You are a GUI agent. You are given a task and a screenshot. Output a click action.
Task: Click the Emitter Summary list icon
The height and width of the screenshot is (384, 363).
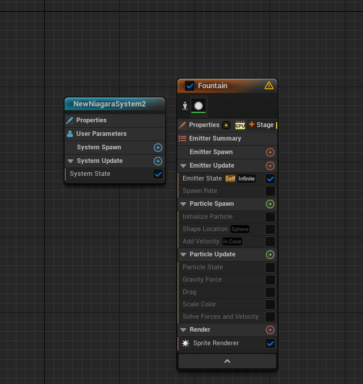(x=182, y=139)
